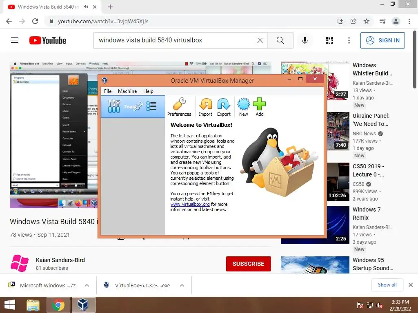Viewport: 418px width, 313px height.
Task: Open the downloaded VirtualBox-6.1.32 exe file
Action: tap(137, 285)
